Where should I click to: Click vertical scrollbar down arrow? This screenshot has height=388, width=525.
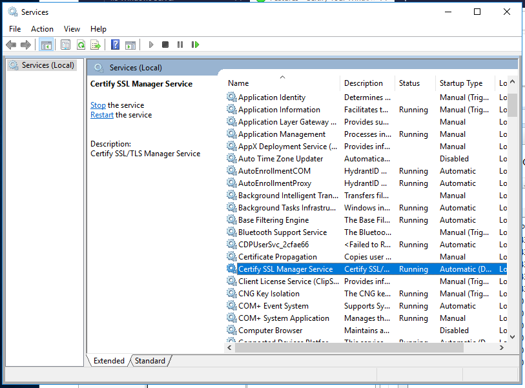[x=512, y=337]
